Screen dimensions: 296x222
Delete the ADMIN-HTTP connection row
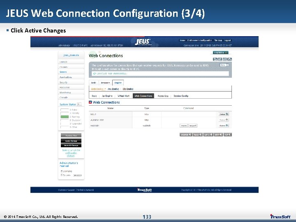[224, 120]
